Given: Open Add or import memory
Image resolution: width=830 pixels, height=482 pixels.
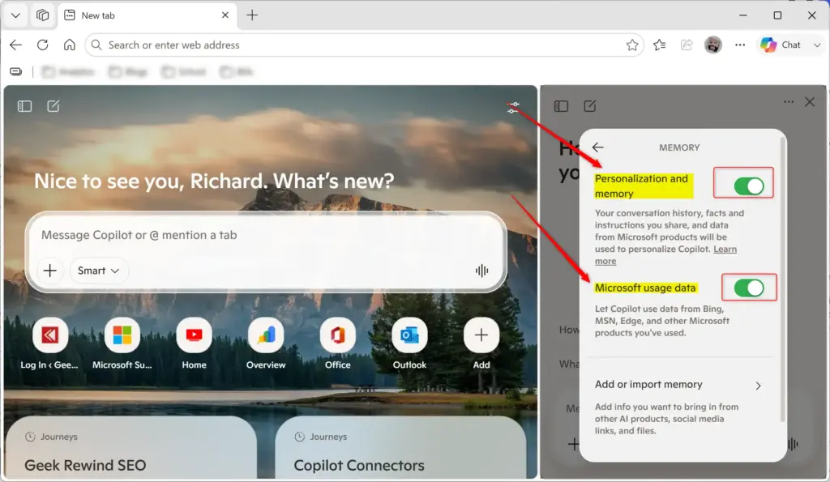Looking at the screenshot, I should coord(678,385).
